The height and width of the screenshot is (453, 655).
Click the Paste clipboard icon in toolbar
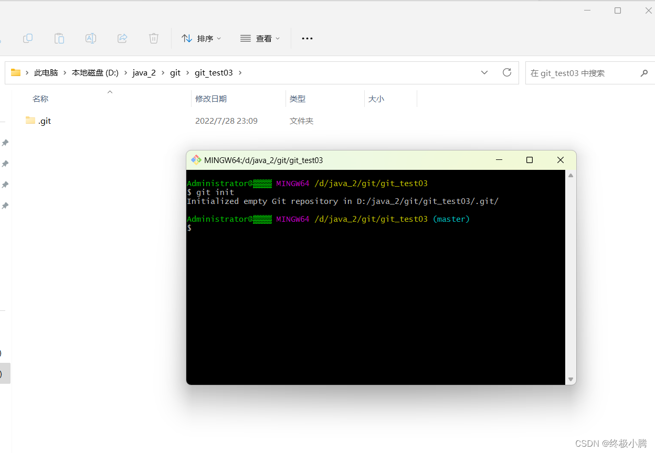point(59,38)
